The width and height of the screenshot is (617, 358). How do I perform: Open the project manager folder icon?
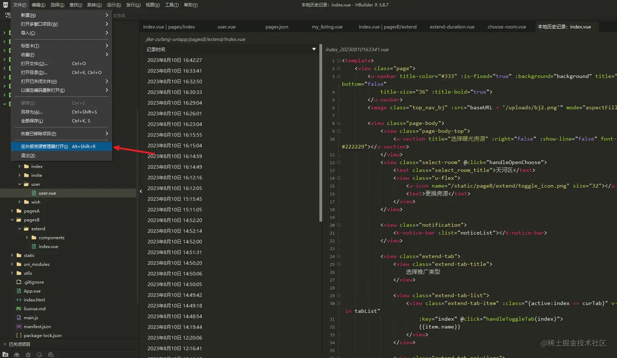pyautogui.click(x=5, y=355)
